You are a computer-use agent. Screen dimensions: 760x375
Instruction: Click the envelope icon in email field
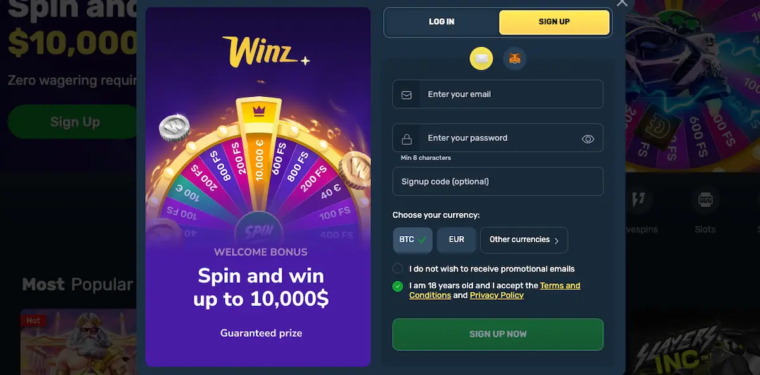point(406,94)
